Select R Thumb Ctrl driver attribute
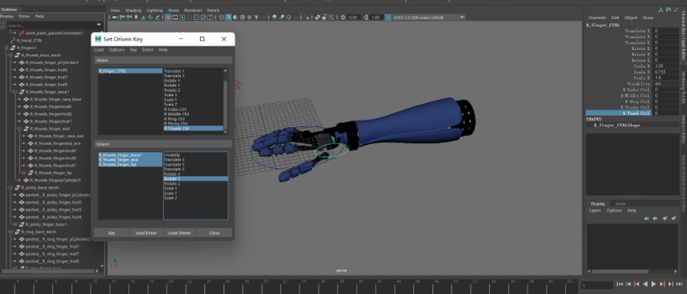687x294 pixels. 193,128
